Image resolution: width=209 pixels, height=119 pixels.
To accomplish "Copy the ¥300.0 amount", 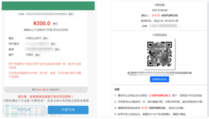I will [55, 24].
